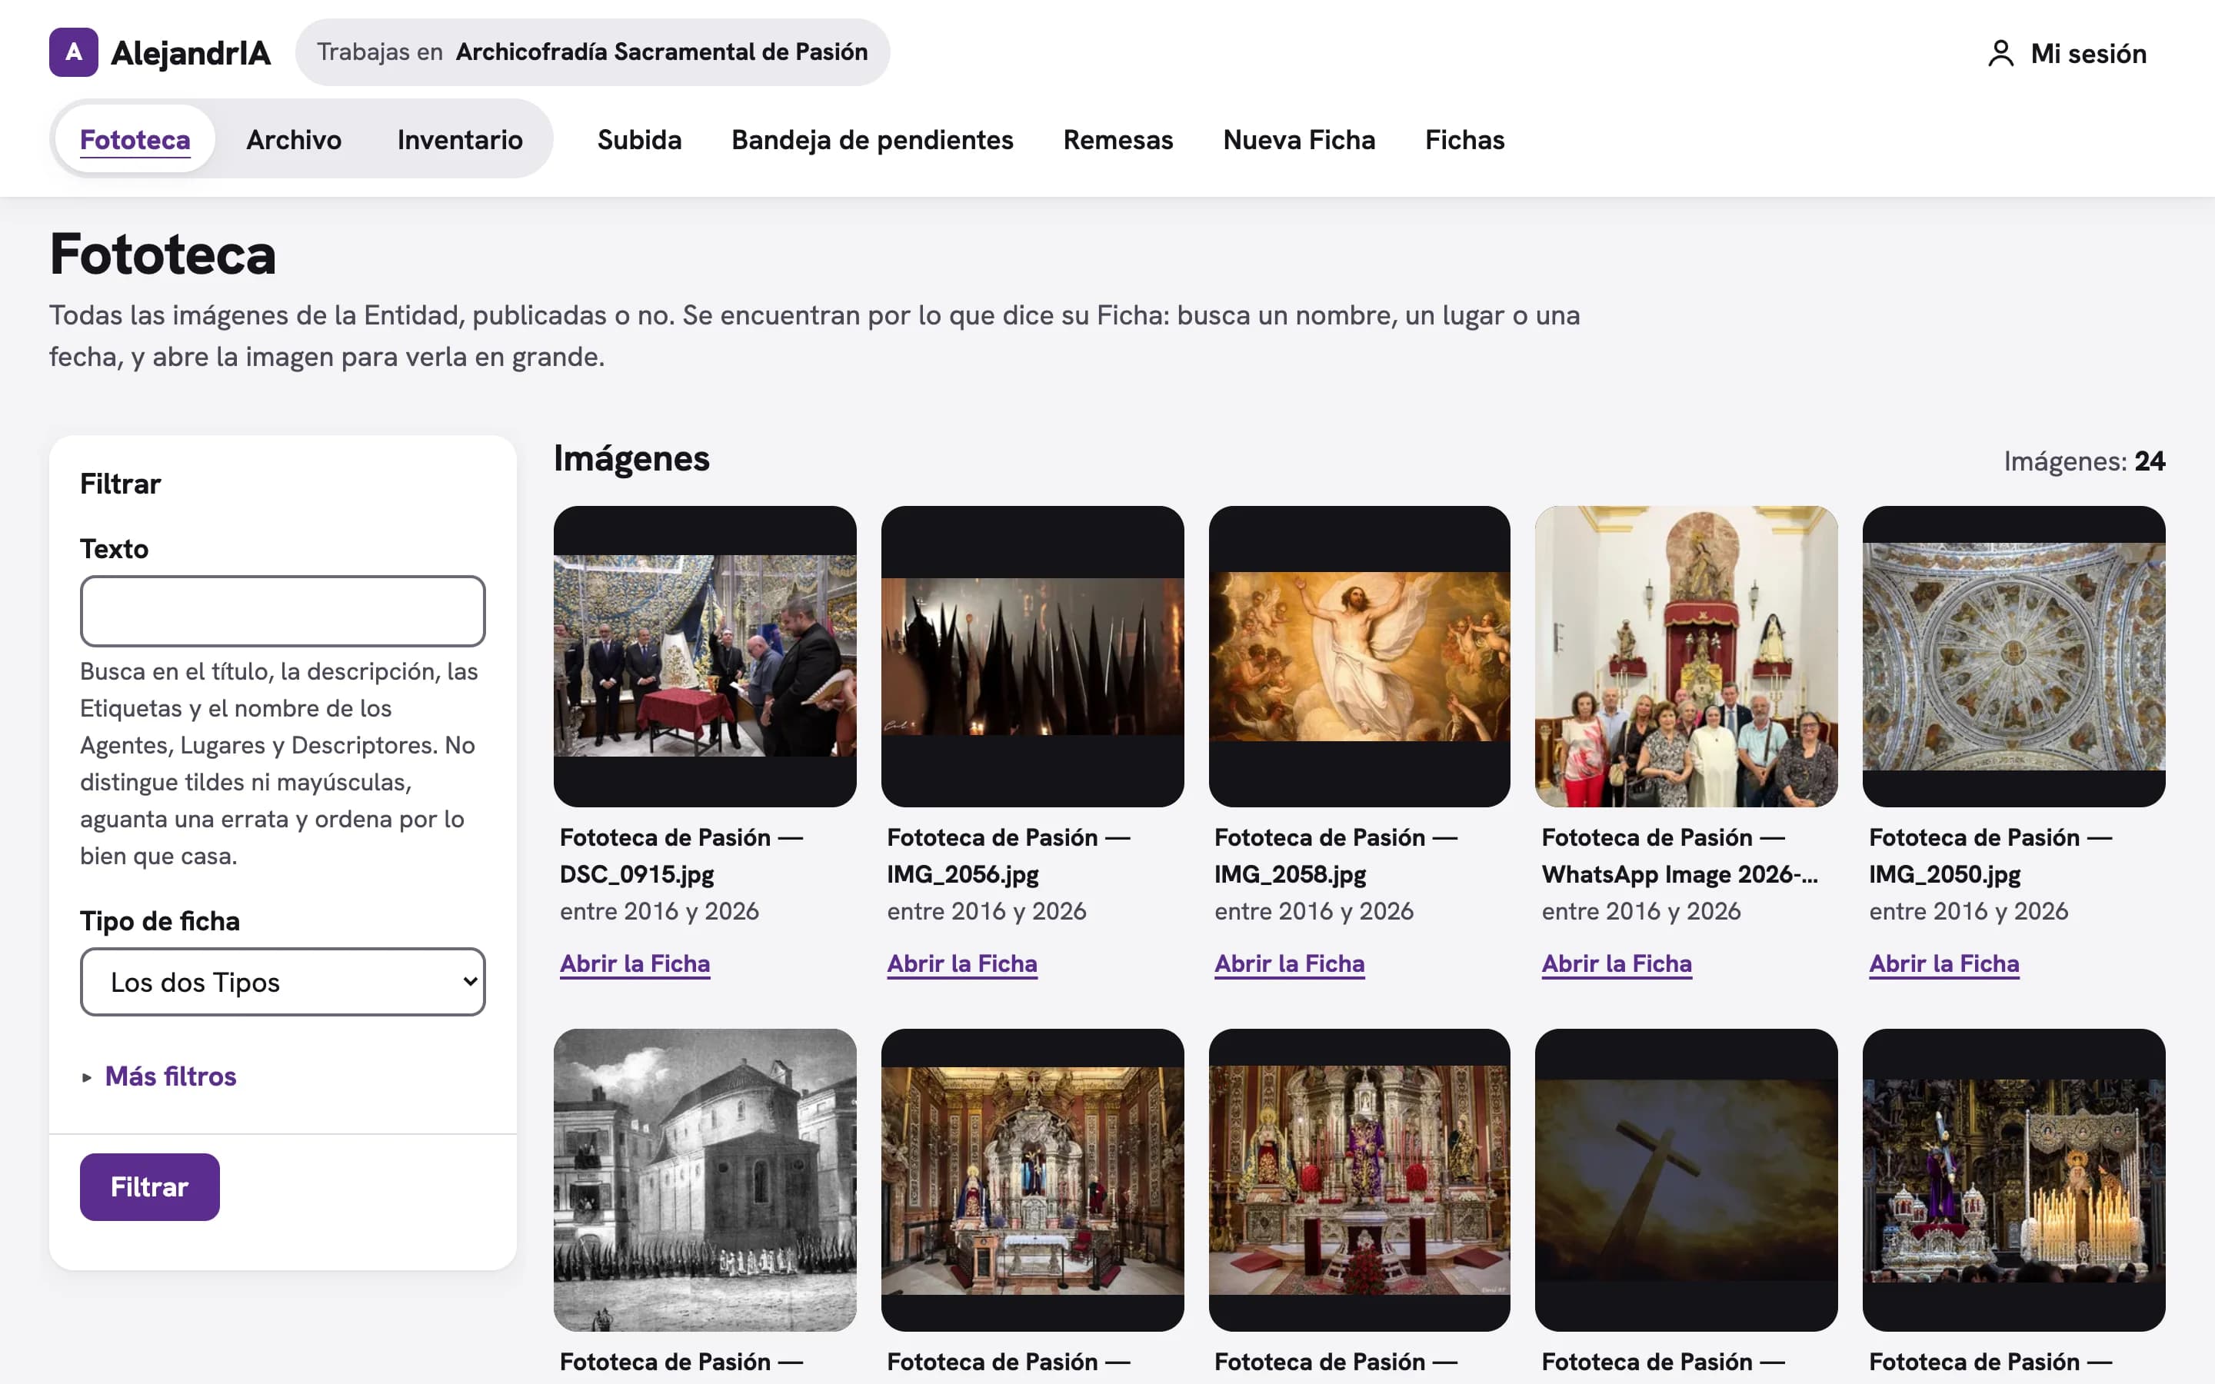The image size is (2215, 1384).
Task: Open Abrir la Ficha for IMG_2056.jpg
Action: 962,963
